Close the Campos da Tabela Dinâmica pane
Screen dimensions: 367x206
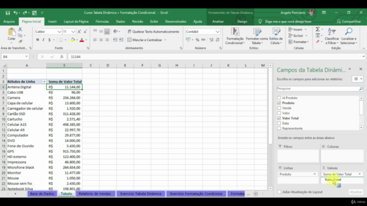coord(361,69)
